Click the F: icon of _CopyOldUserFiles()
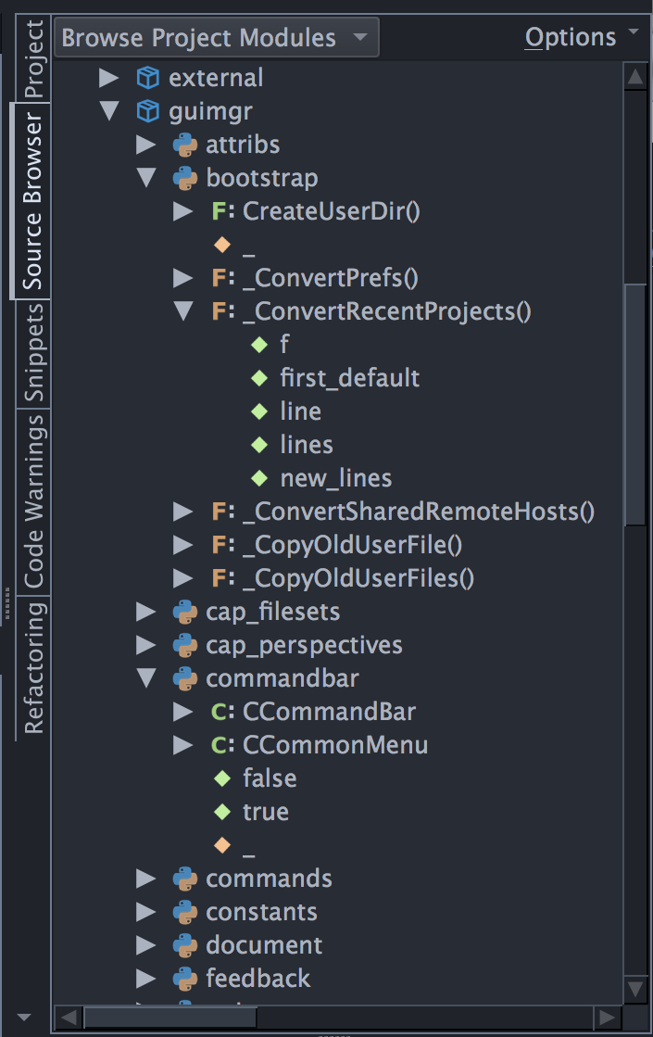The width and height of the screenshot is (653, 1037). [222, 578]
